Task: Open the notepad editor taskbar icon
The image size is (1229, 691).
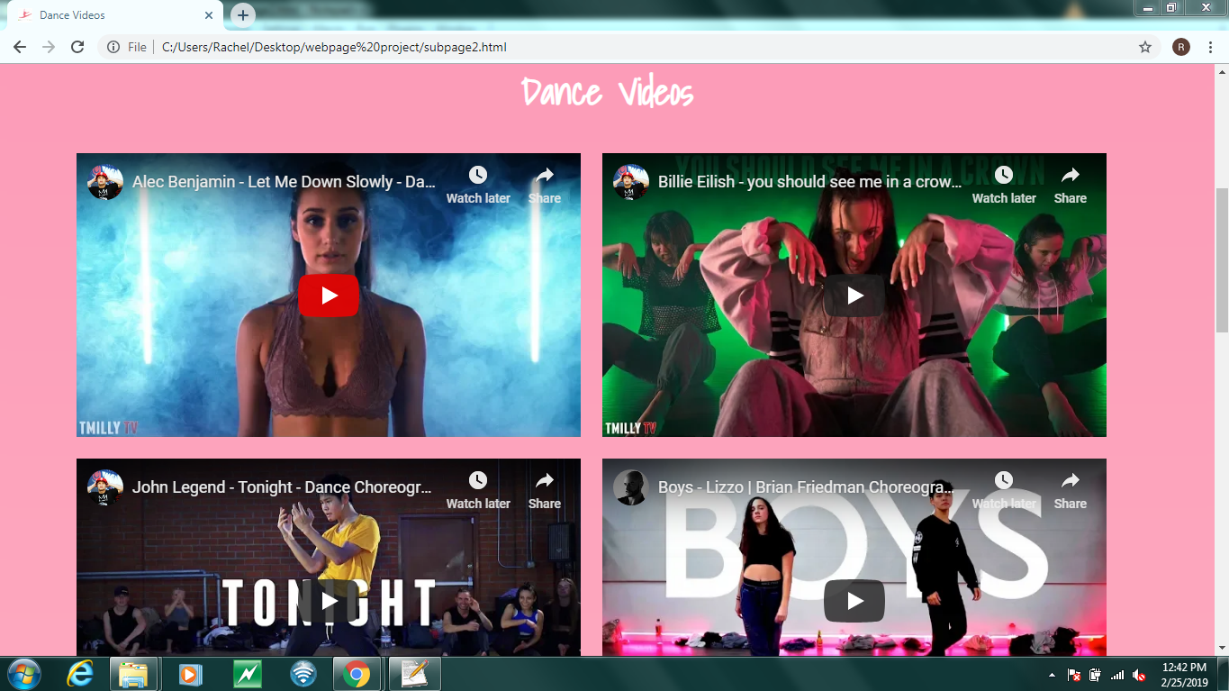Action: [414, 674]
